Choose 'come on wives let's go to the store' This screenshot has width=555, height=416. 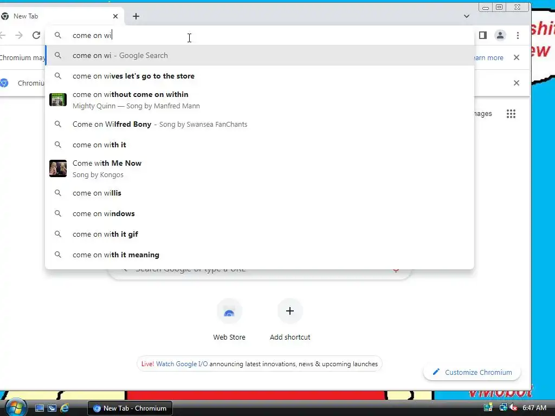coord(260,76)
